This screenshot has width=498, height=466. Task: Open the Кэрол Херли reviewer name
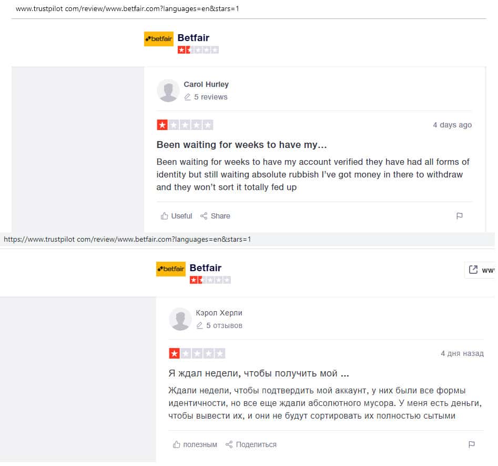pos(219,313)
